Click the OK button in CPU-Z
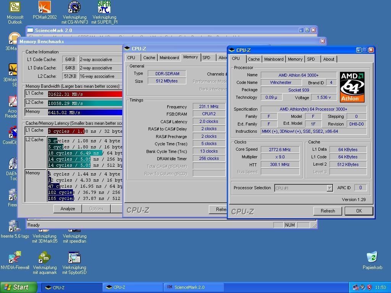The image size is (391, 293). click(x=359, y=211)
